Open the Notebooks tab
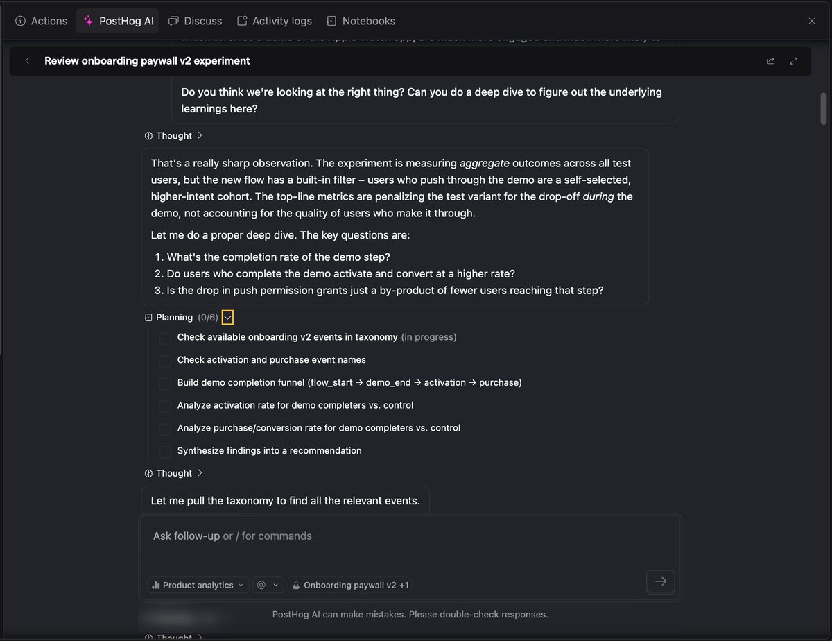 click(361, 21)
